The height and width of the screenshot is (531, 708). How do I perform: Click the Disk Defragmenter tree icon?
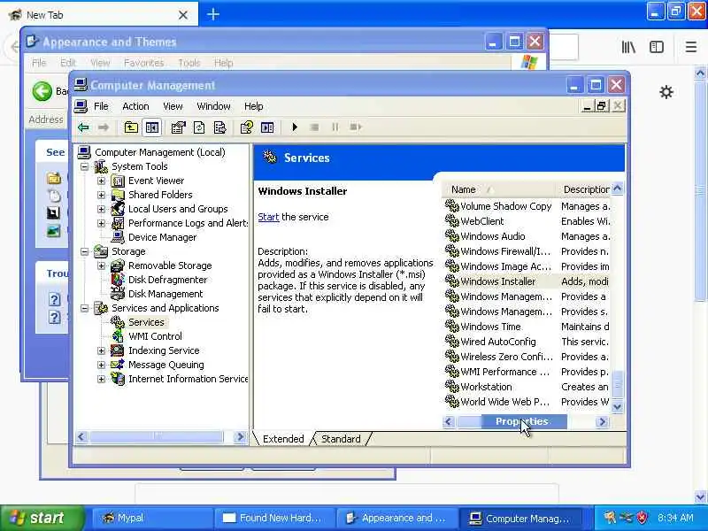point(118,280)
